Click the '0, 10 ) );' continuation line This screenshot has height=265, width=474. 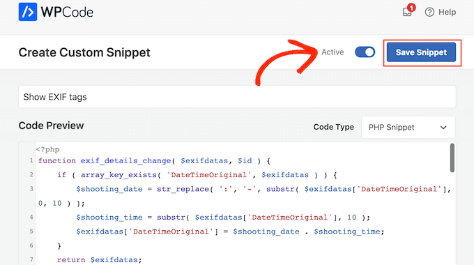pos(61,204)
